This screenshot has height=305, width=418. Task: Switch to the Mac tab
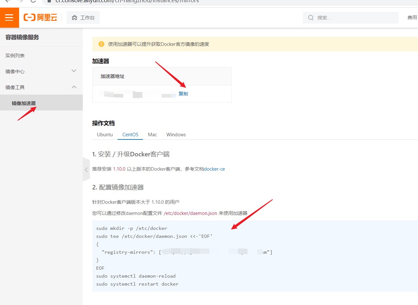[152, 135]
